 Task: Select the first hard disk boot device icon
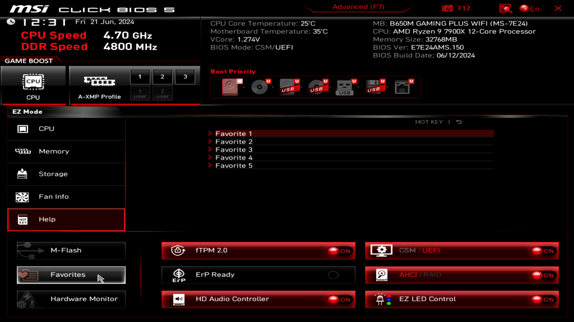pos(230,87)
